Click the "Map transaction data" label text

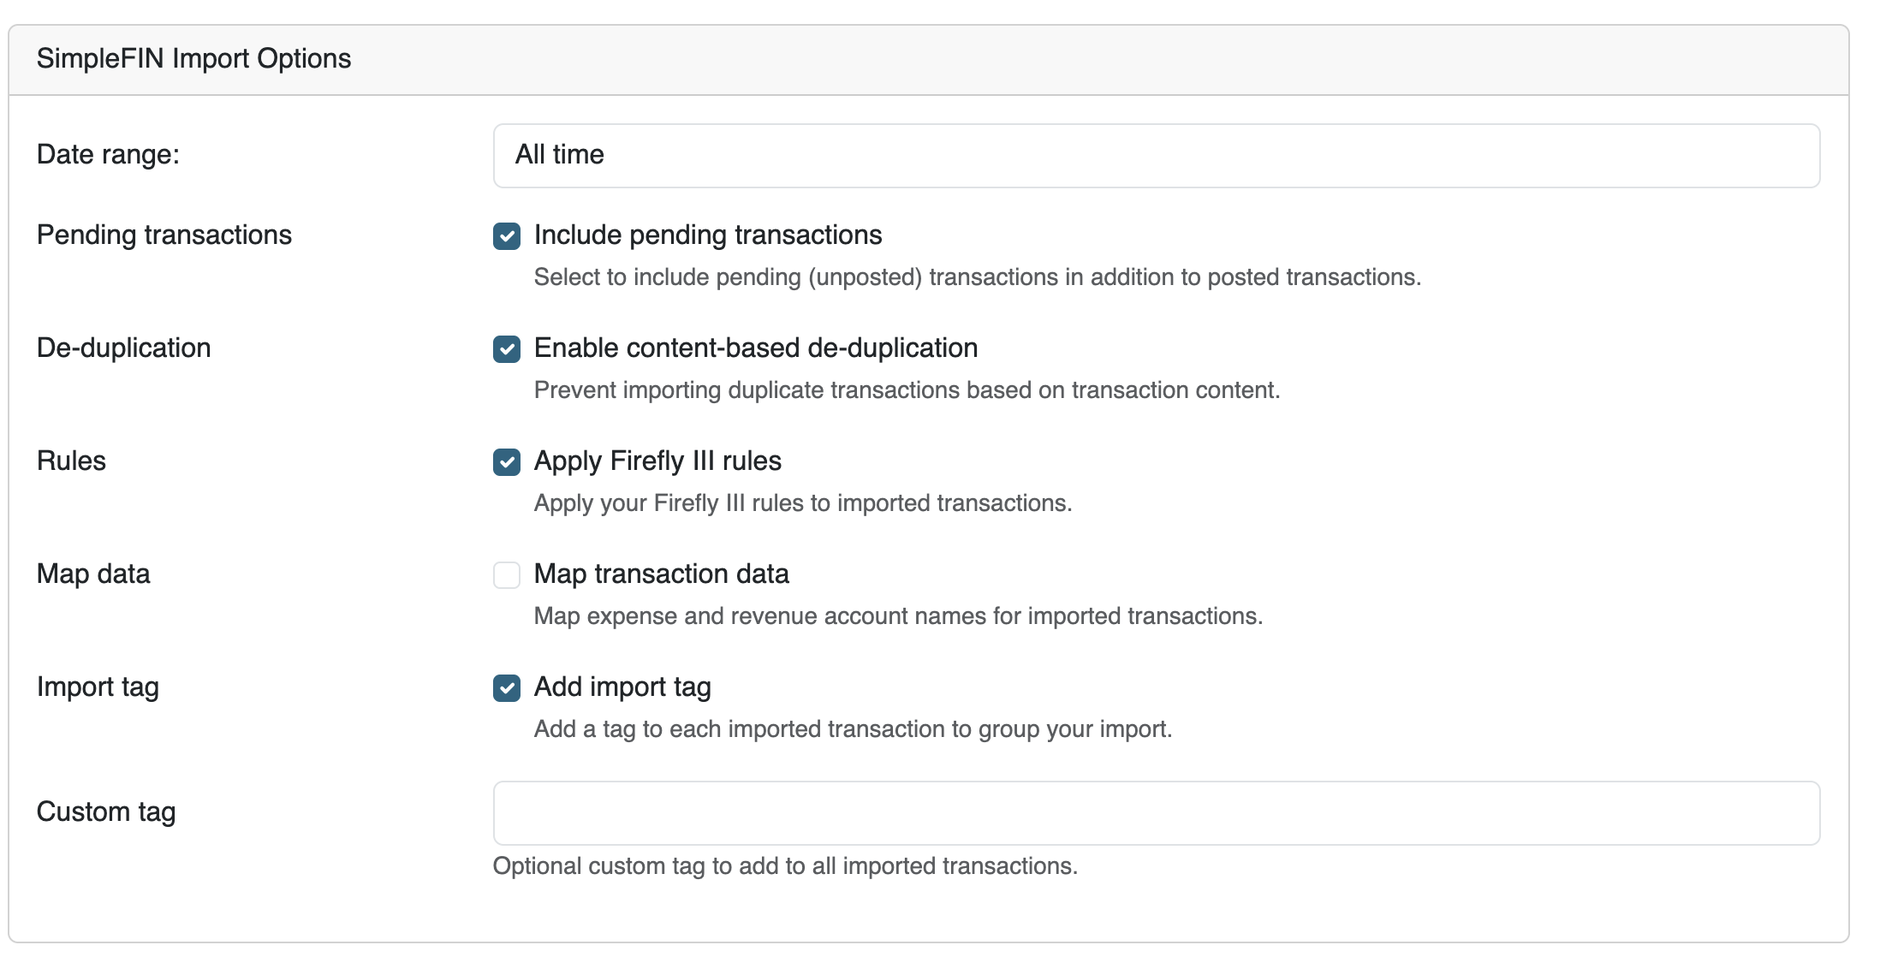click(x=661, y=574)
